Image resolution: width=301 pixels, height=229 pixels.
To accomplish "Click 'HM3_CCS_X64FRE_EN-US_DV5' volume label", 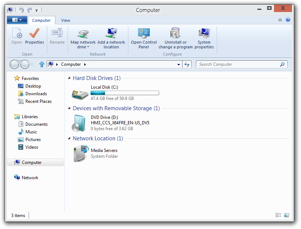I will click(120, 123).
